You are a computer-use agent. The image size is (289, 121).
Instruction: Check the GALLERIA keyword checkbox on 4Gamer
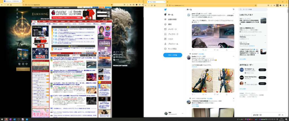click(33, 81)
